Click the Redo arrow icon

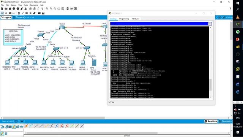point(42,9)
